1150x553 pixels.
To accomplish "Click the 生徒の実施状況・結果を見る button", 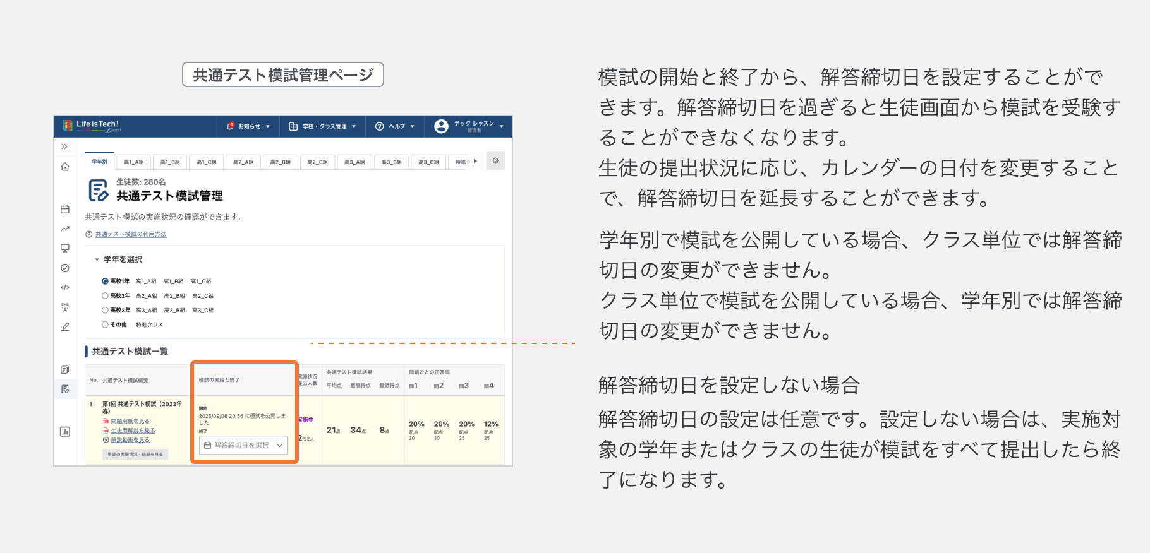I will (x=135, y=454).
